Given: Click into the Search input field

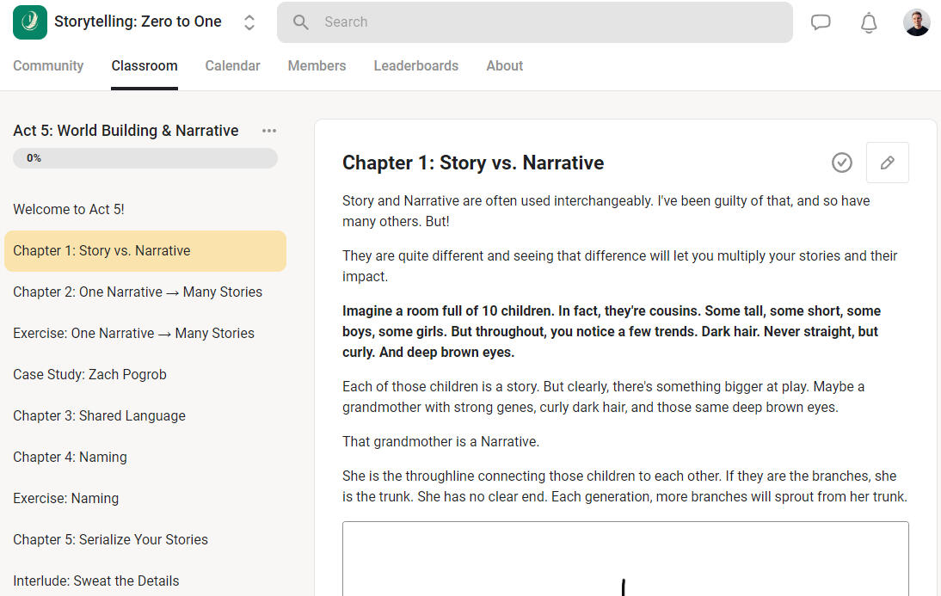Looking at the screenshot, I should pos(550,22).
